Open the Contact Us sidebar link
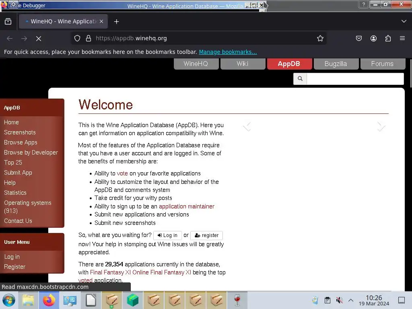 coord(18,221)
